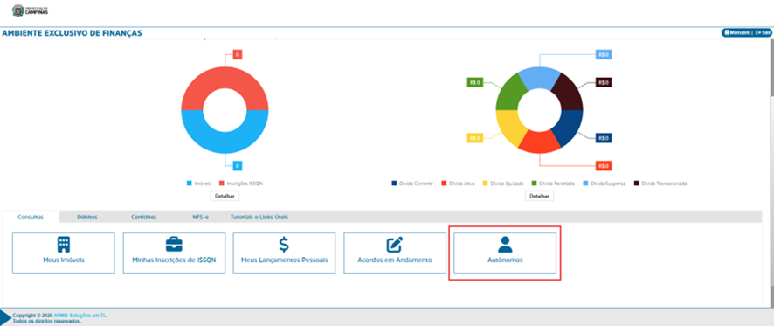Click the red "0" label above left donut

(237, 54)
